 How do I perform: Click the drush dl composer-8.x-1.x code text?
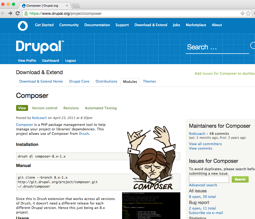click(42, 156)
